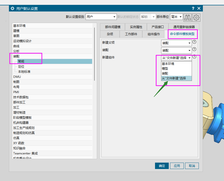Click the binoculars search defaults icon
This screenshot has height=181, width=224.
point(187,17)
